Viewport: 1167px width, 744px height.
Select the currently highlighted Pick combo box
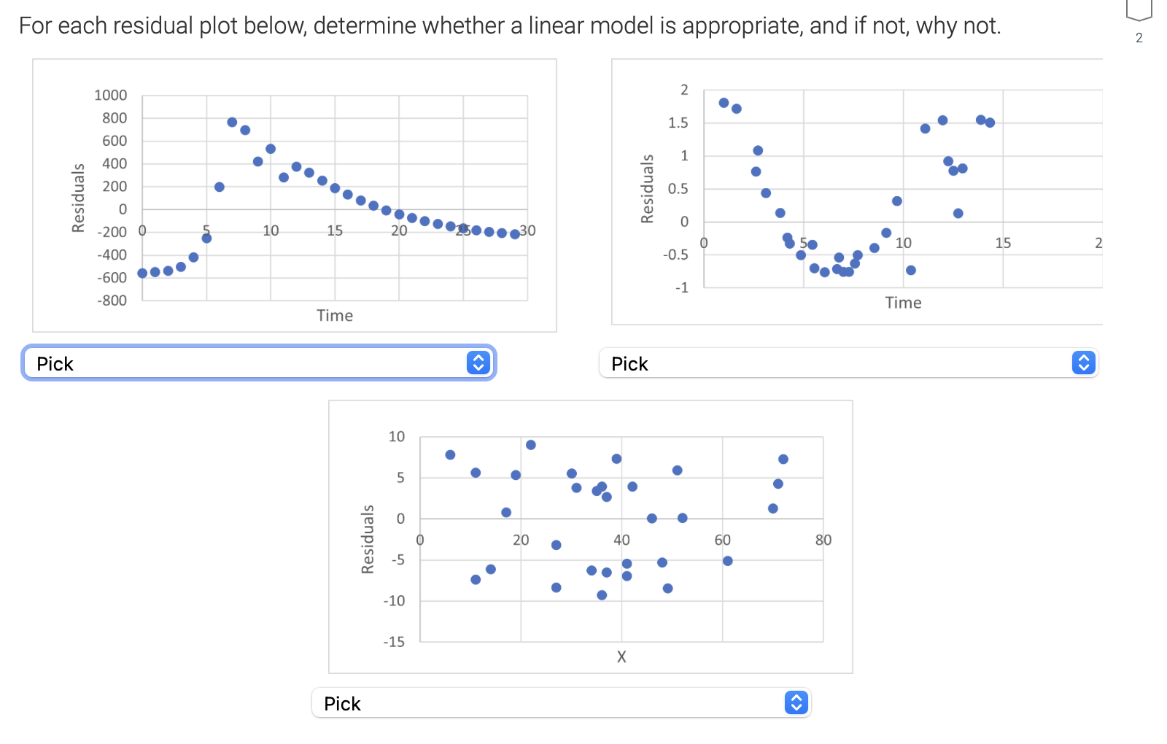(257, 363)
